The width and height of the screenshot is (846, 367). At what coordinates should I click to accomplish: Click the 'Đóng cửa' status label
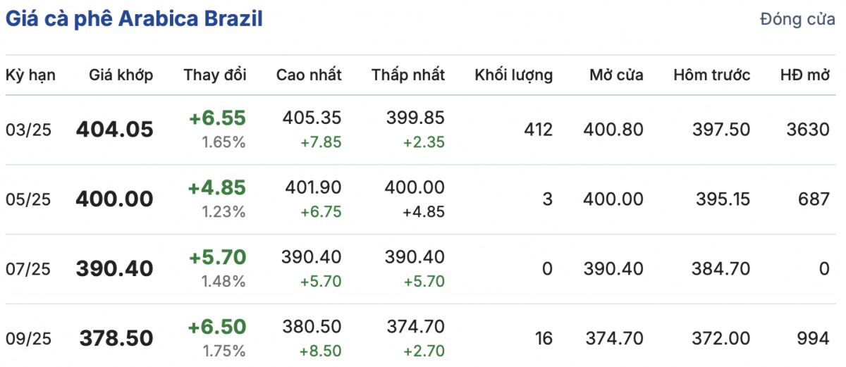coord(797,20)
